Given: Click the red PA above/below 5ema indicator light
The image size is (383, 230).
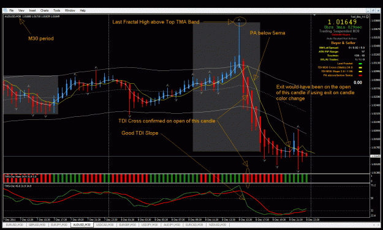Looking at the screenshot, I should point(360,75).
